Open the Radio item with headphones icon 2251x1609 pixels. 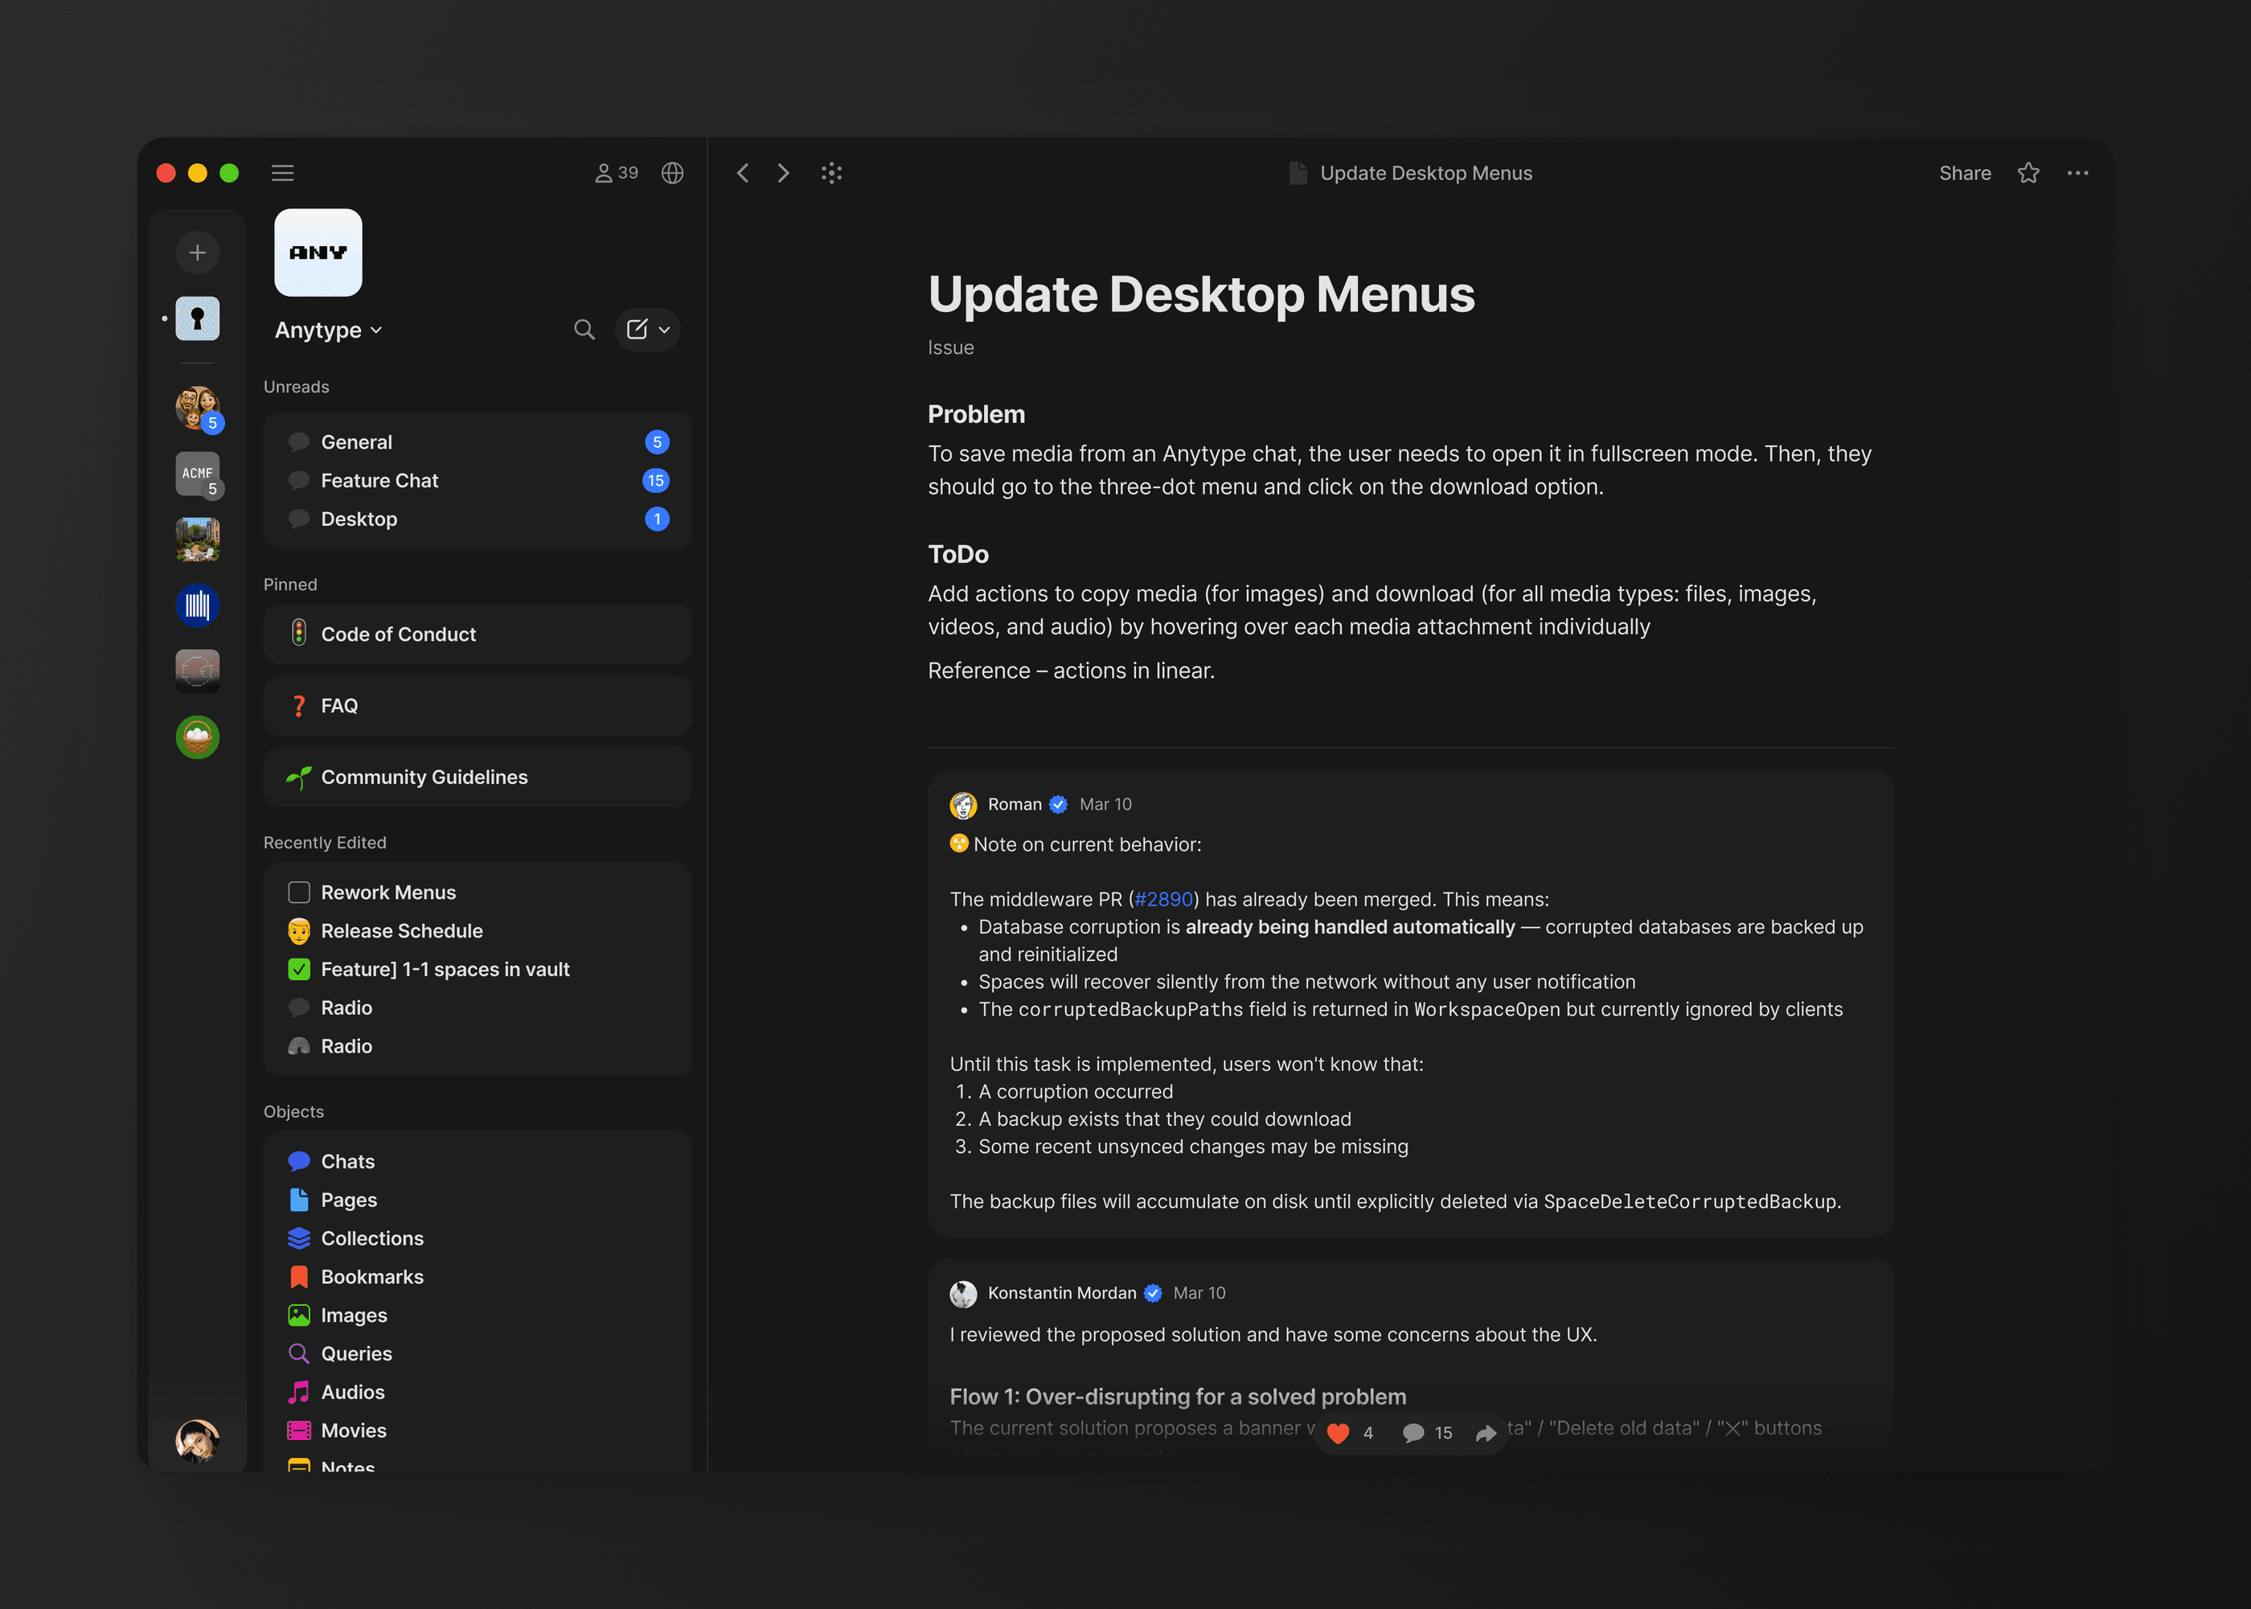tap(478, 1046)
